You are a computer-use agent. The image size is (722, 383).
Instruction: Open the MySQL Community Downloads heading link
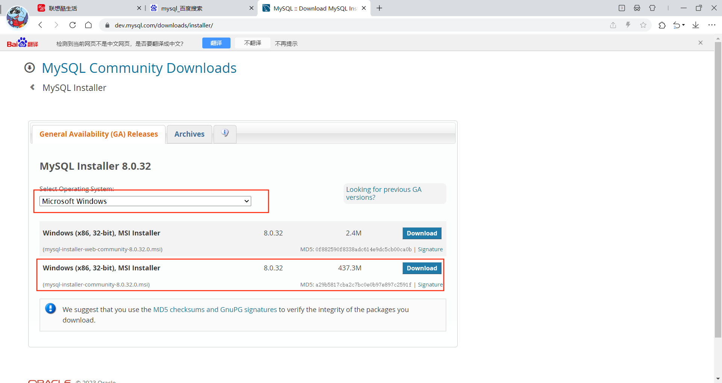pos(139,68)
